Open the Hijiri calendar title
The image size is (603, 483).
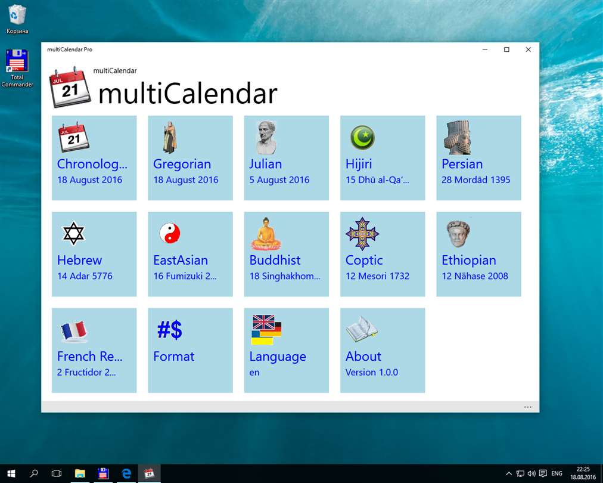click(x=359, y=165)
